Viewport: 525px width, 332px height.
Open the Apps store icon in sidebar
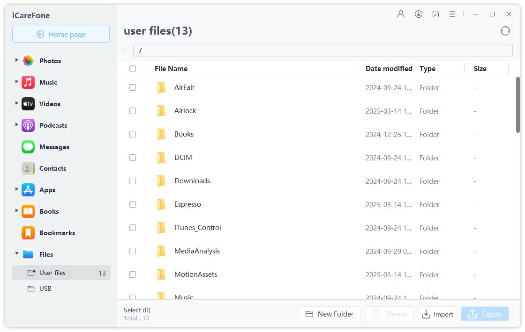[28, 190]
